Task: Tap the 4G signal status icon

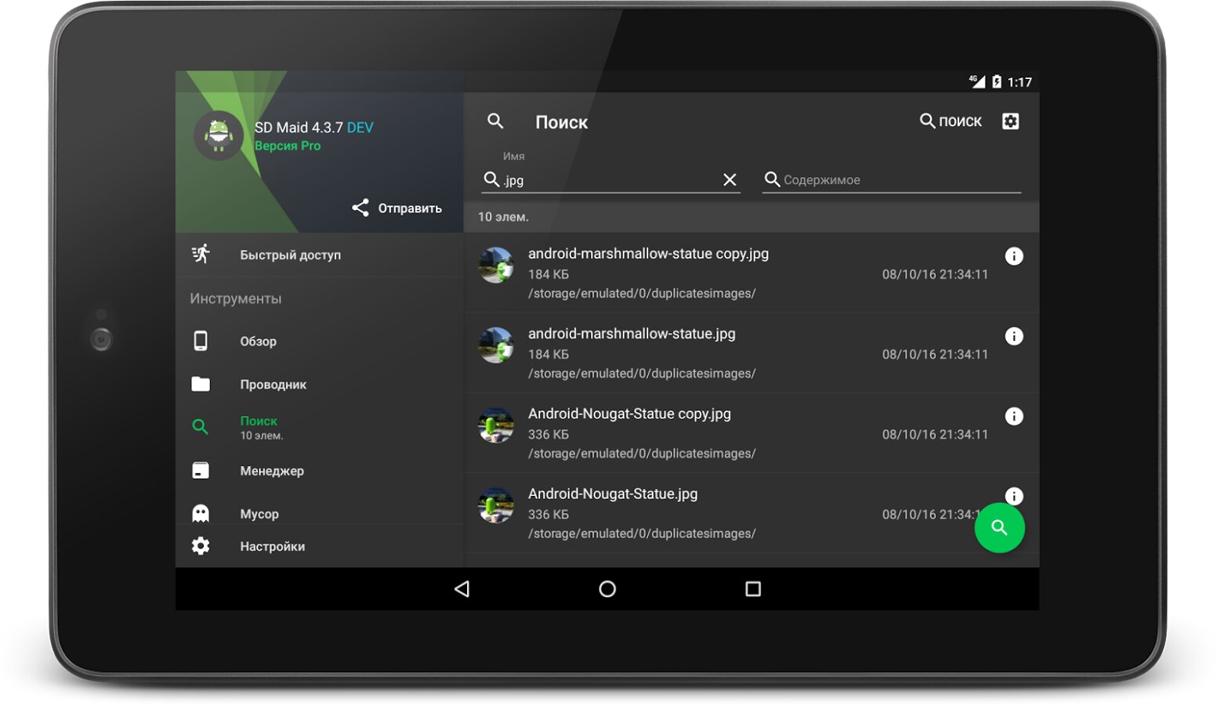Action: point(976,81)
